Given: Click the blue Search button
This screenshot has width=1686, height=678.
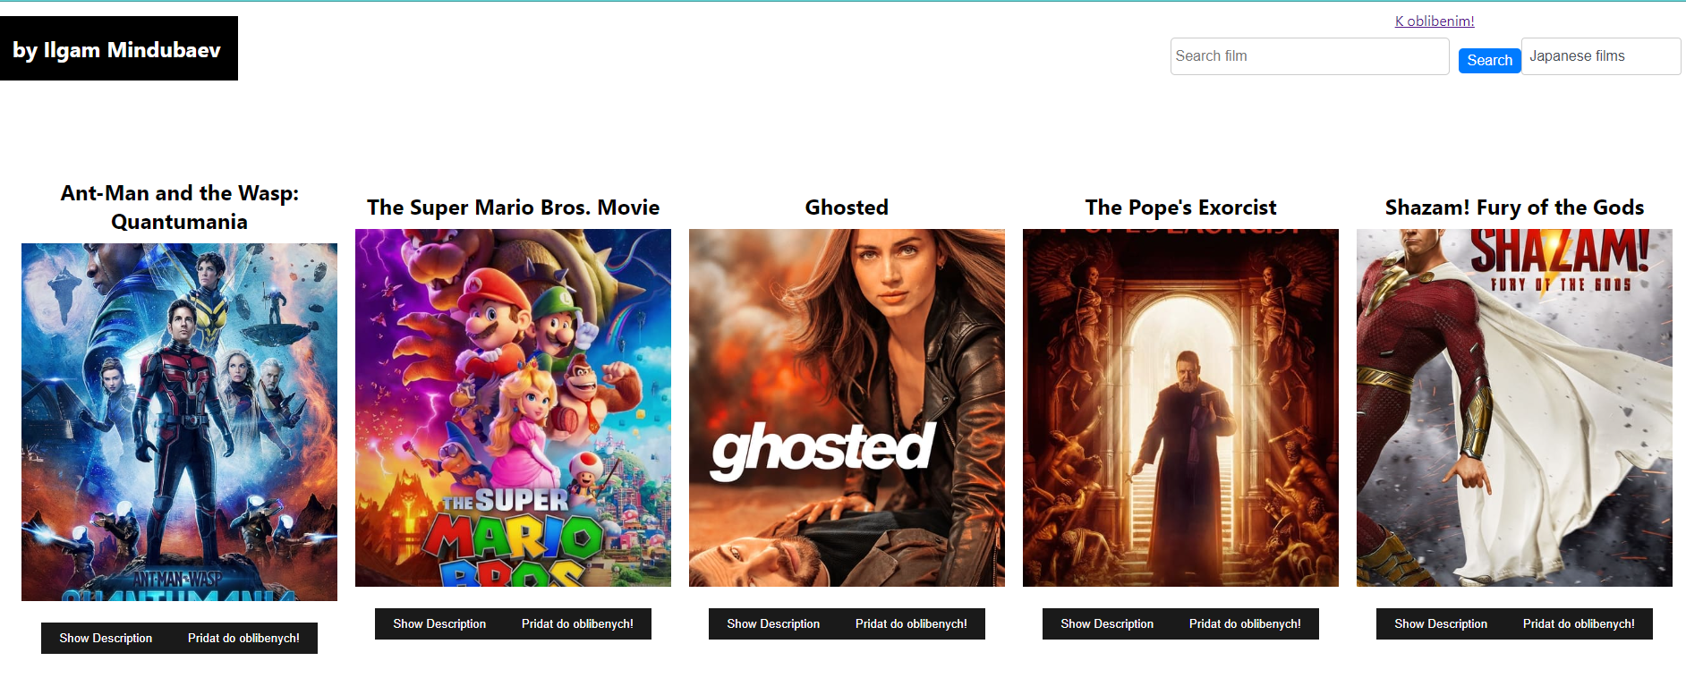Looking at the screenshot, I should pos(1489,60).
